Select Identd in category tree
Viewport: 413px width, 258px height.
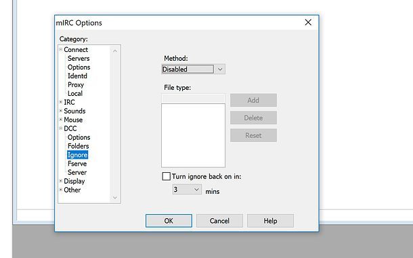pyautogui.click(x=77, y=76)
